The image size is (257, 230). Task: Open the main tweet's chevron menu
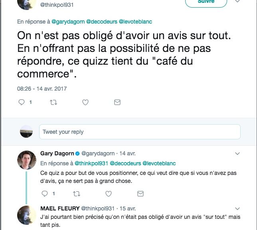click(237, 2)
